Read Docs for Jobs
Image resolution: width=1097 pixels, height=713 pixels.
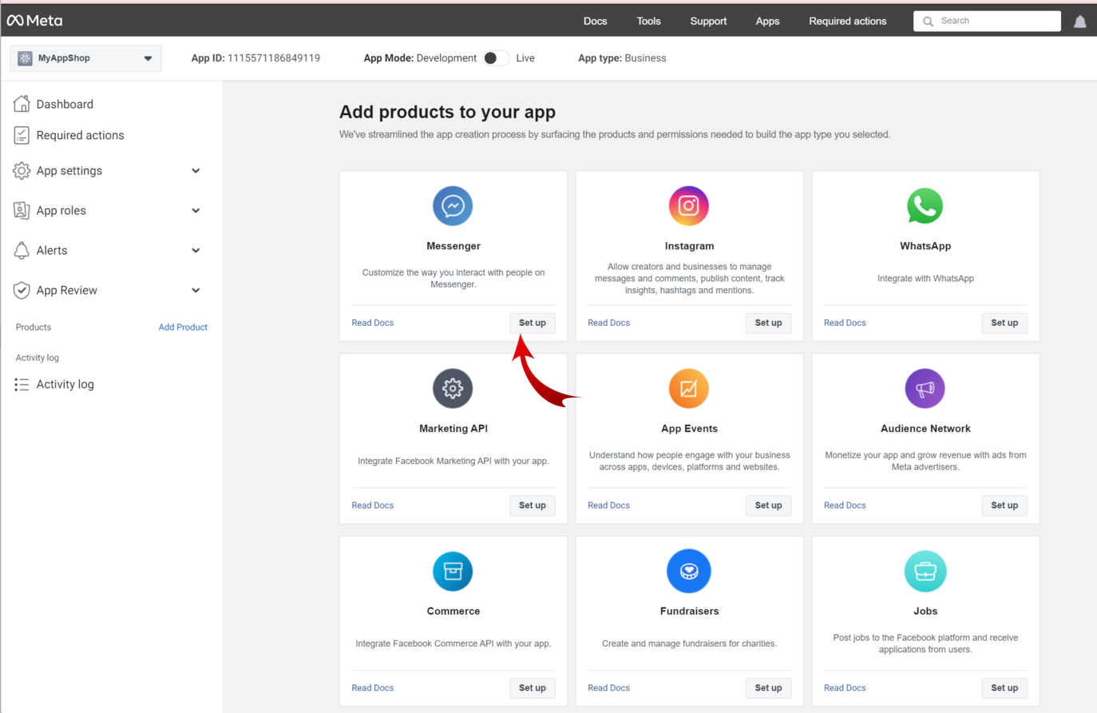845,688
